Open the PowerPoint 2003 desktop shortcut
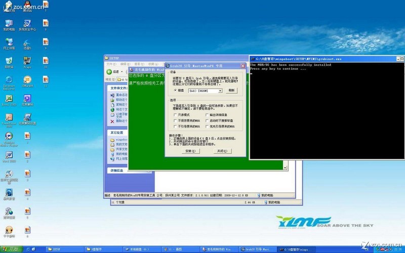 click(9, 120)
